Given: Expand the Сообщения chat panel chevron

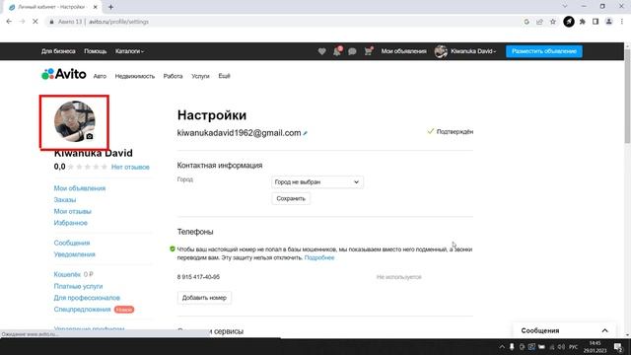Looking at the screenshot, I should 604,330.
